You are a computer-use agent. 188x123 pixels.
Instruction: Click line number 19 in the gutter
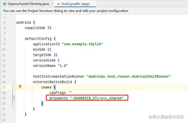click(4, 98)
